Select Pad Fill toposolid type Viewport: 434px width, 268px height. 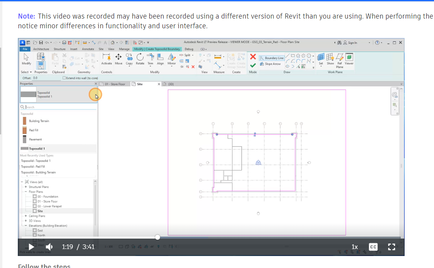33,130
